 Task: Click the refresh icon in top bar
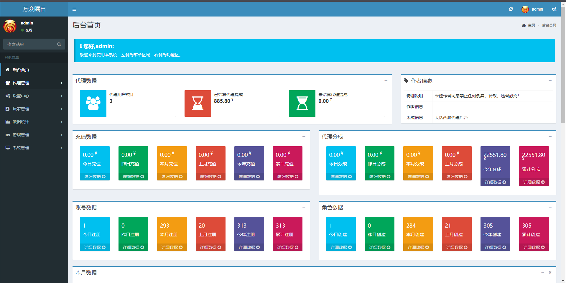pyautogui.click(x=511, y=9)
